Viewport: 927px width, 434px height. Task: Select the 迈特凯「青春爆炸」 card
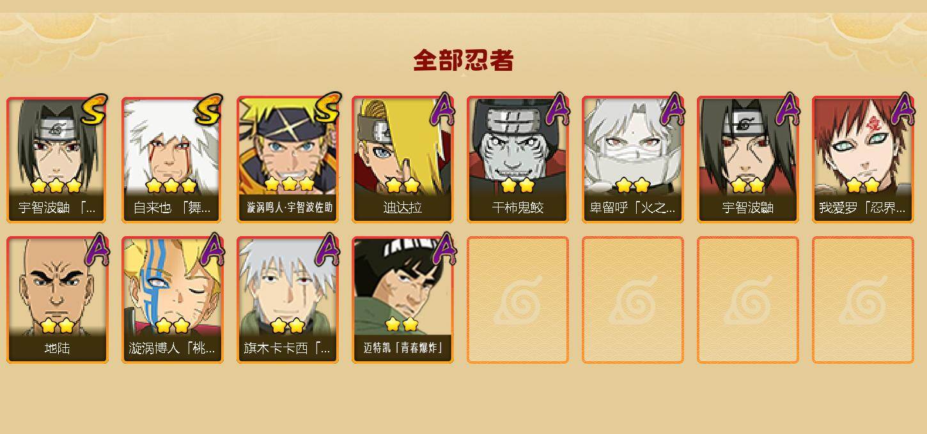[x=403, y=300]
